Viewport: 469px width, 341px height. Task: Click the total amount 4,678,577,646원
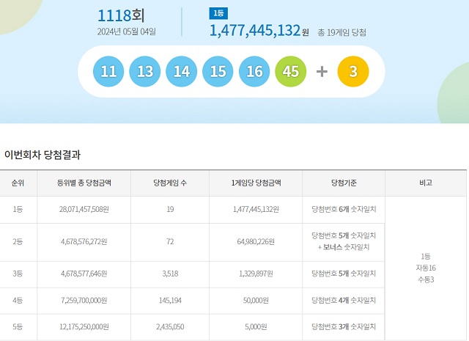pos(84,274)
